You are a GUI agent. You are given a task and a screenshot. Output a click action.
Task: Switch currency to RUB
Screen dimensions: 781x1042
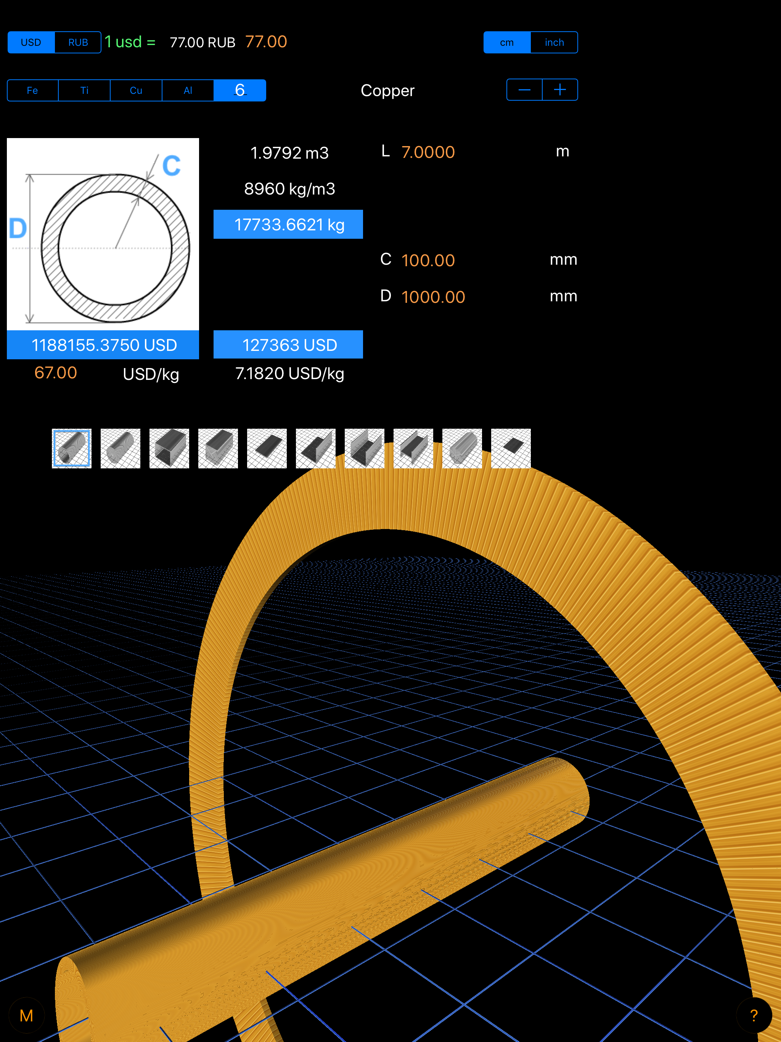78,42
